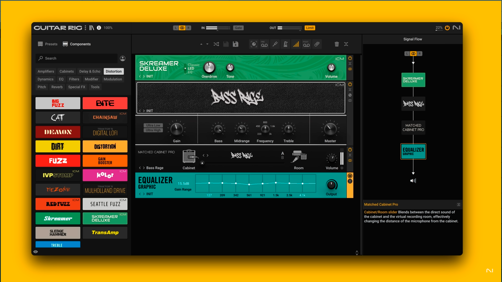The image size is (502, 282).
Task: Click the next preset down arrow in toolbar
Action: (x=207, y=44)
